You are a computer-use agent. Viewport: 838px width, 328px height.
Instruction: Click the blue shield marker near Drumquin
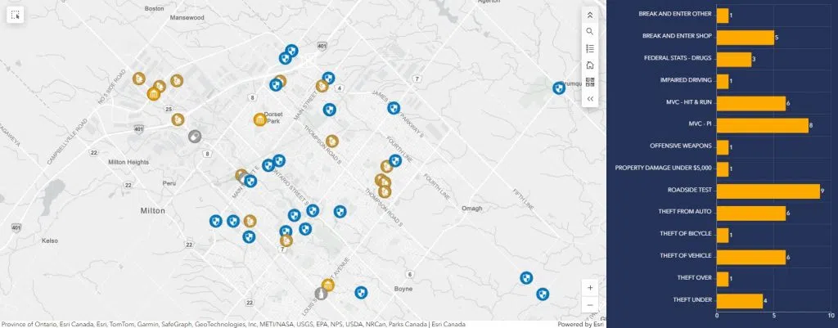point(559,87)
